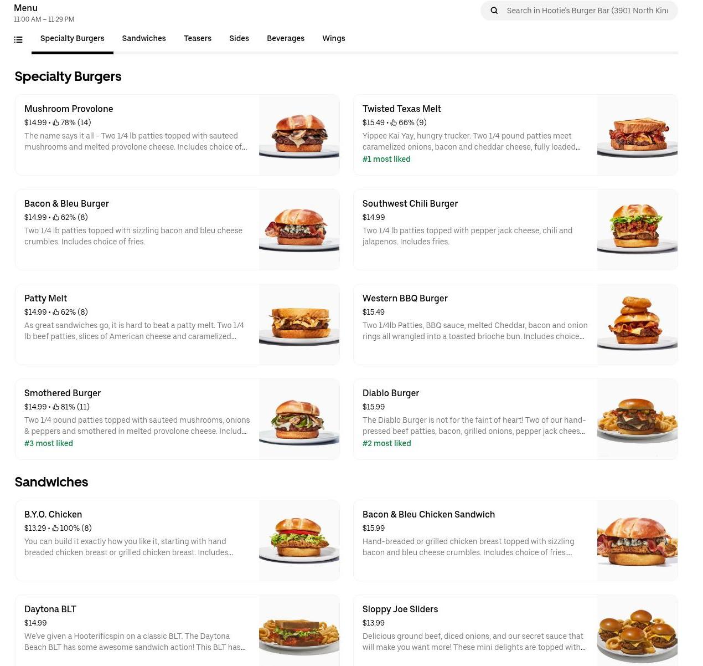The width and height of the screenshot is (703, 666).
Task: Open the Beverages tab
Action: 286,38
